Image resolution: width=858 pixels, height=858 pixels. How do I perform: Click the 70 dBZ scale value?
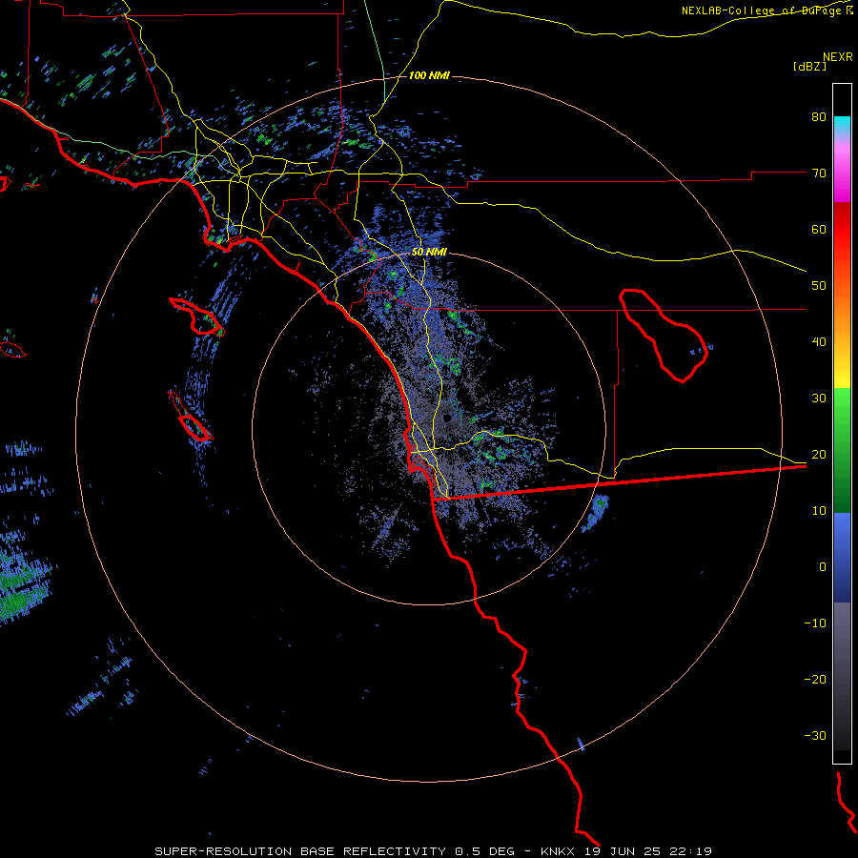coord(819,174)
